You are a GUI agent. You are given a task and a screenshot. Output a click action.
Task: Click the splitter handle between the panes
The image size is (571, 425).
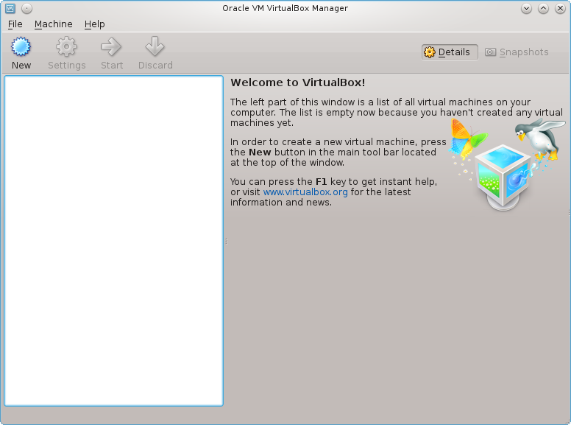coord(226,242)
